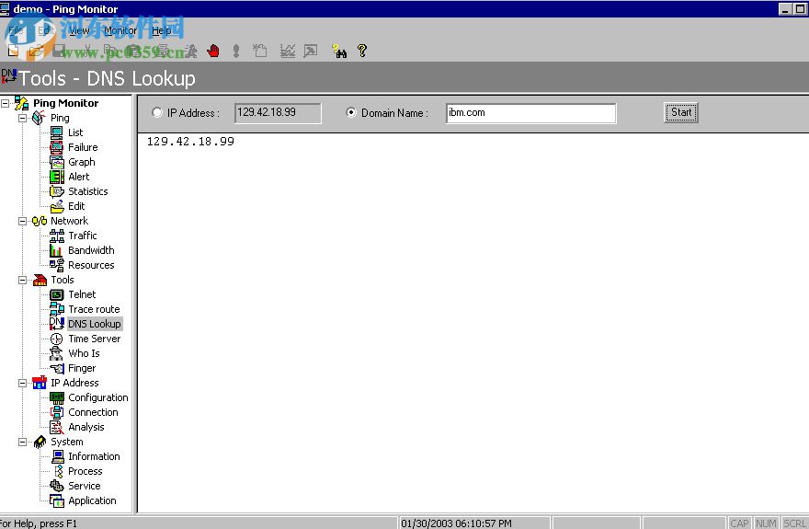Open the File menu

(x=16, y=30)
